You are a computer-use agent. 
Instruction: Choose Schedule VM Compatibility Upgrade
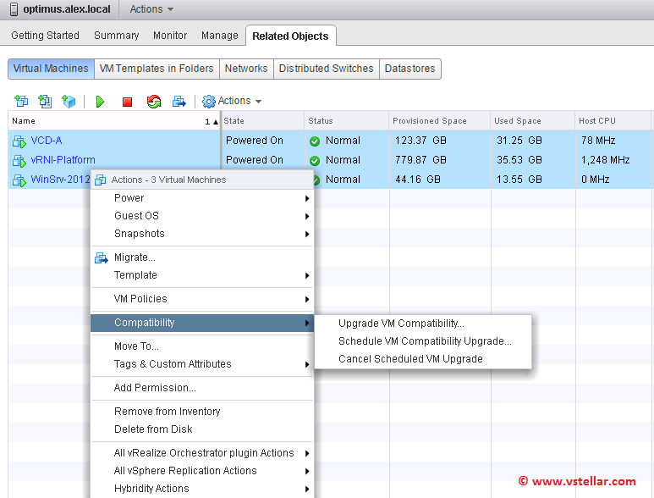425,341
